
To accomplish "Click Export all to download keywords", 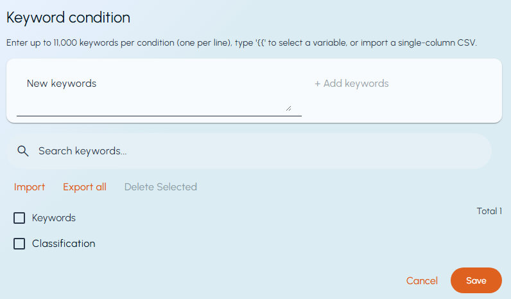I will tap(85, 187).
